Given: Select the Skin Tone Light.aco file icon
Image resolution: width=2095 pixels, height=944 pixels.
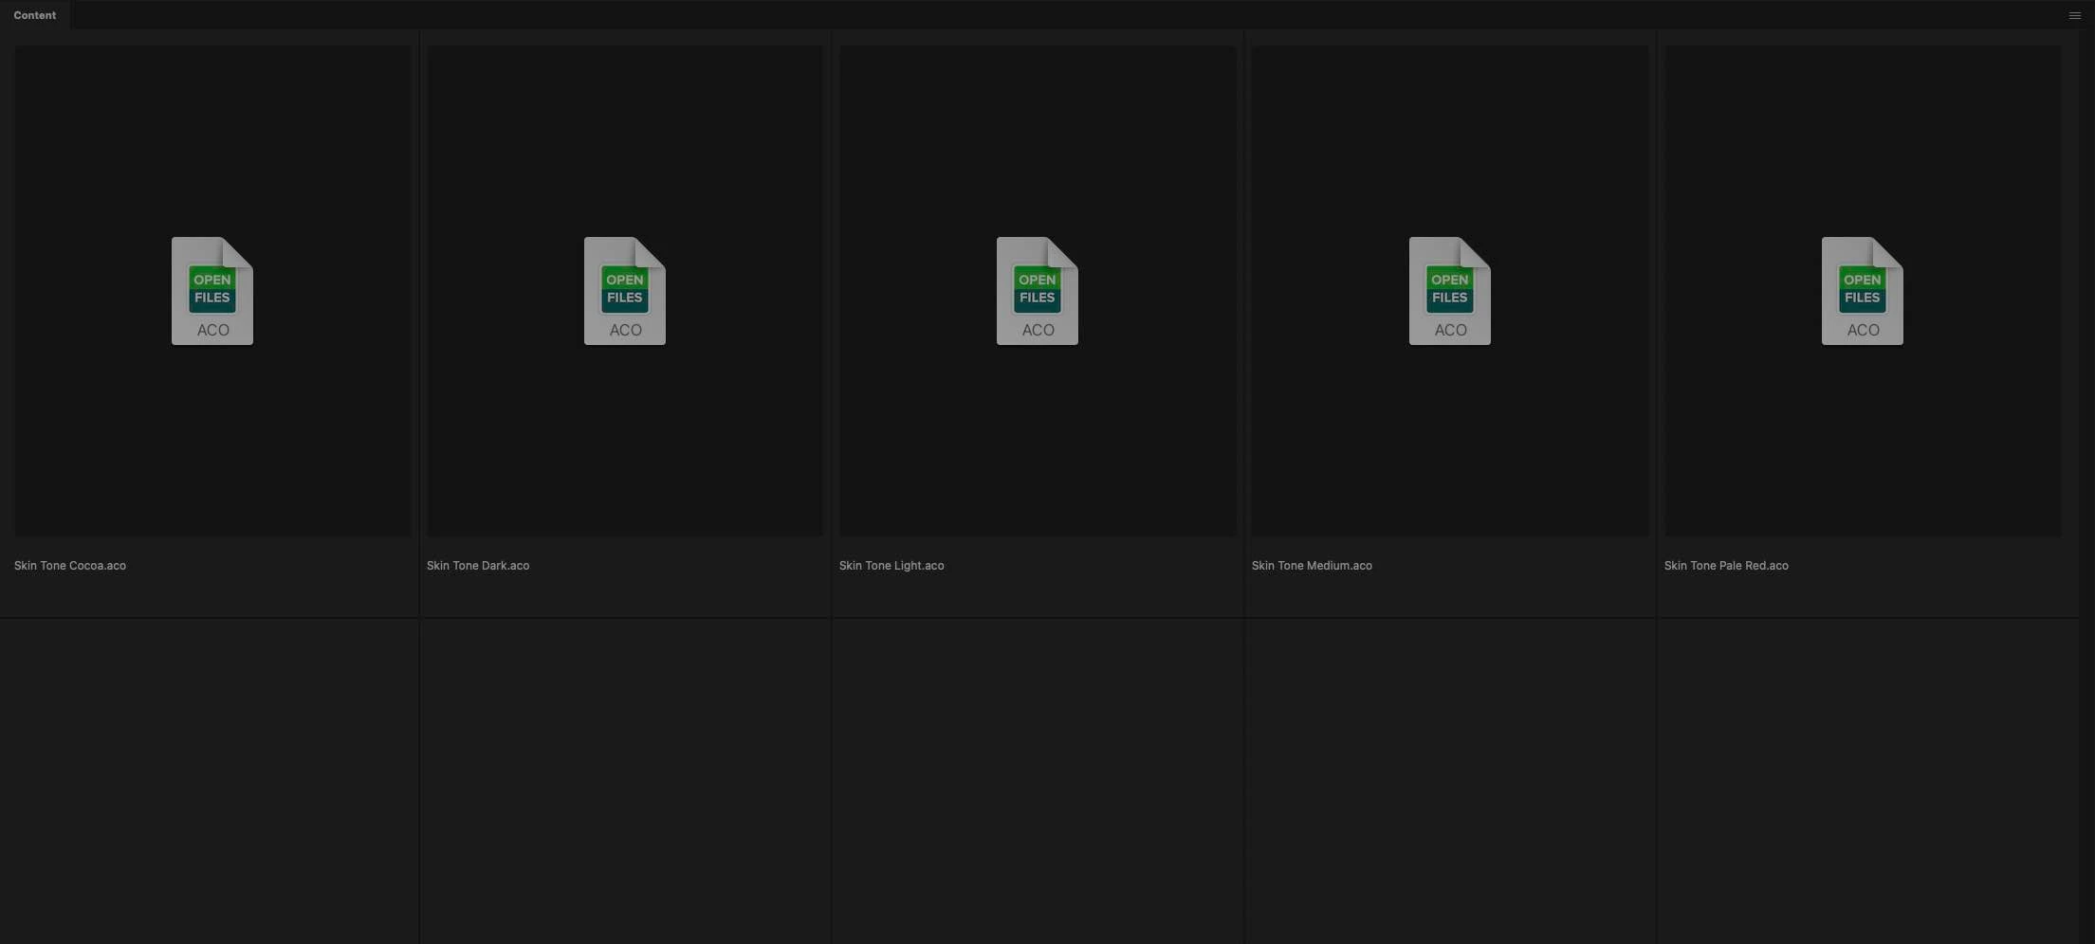Looking at the screenshot, I should coord(1038,291).
